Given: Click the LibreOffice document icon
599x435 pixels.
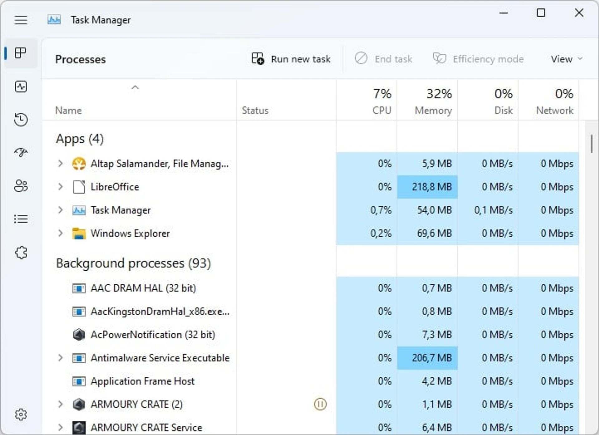Looking at the screenshot, I should tap(79, 187).
